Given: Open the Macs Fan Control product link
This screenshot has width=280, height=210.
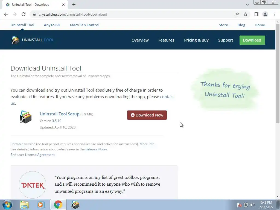Looking at the screenshot, I should point(85,25).
